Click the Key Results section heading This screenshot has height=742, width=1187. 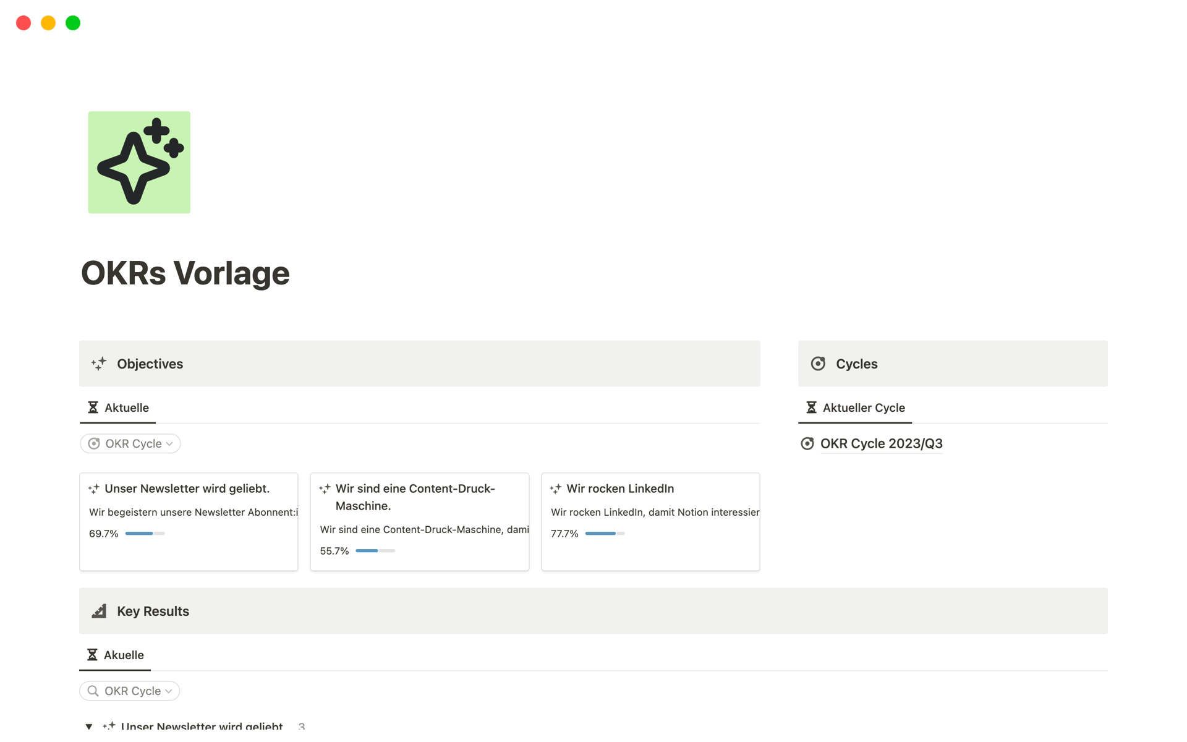pos(153,611)
